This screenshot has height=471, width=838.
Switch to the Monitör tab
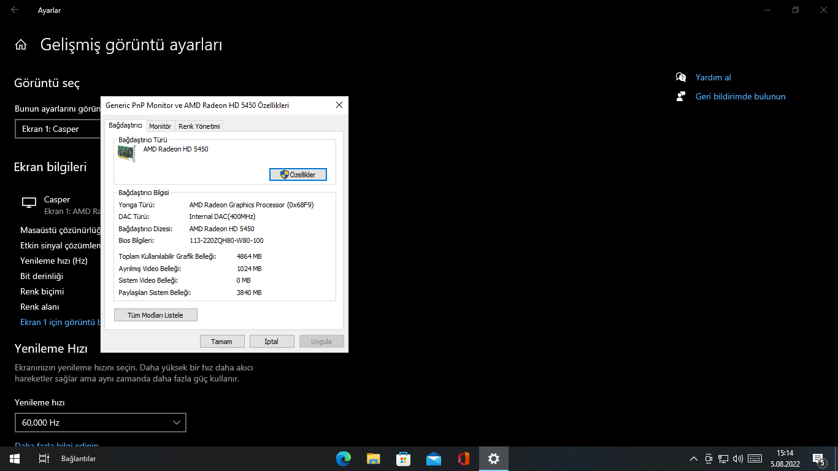coord(161,126)
